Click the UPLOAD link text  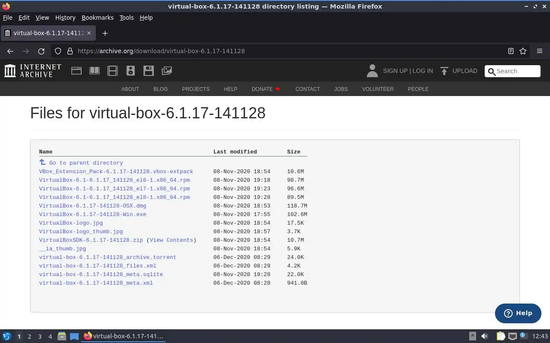465,71
